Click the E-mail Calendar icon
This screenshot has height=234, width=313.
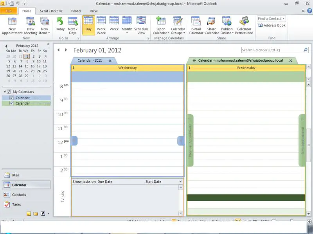click(x=196, y=26)
